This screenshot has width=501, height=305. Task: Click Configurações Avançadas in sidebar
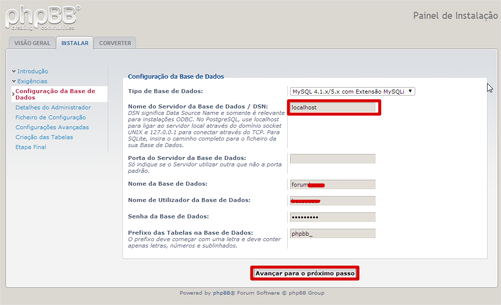pyautogui.click(x=52, y=127)
